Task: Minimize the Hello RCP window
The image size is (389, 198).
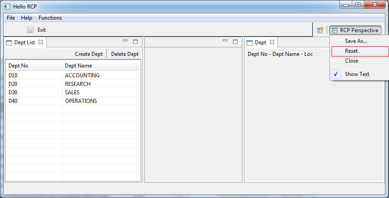Action: pyautogui.click(x=346, y=5)
